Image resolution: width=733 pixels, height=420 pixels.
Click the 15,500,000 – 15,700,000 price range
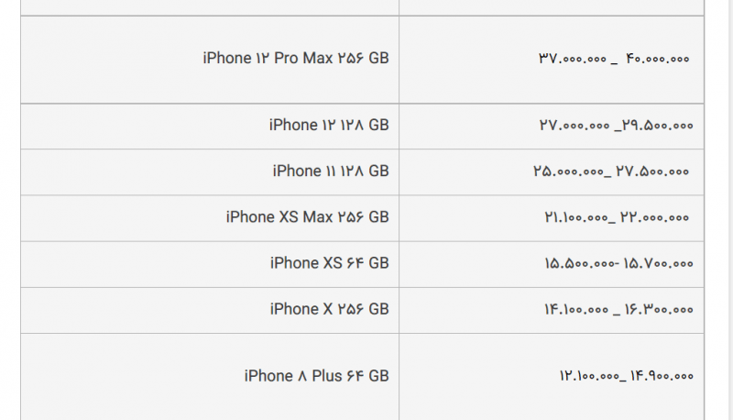point(618,263)
